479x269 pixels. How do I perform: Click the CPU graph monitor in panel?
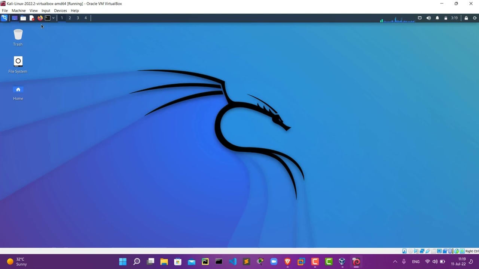click(x=397, y=19)
